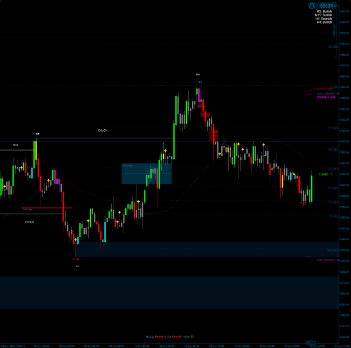Click the CHoCH label above the blue FVG box

click(103, 130)
